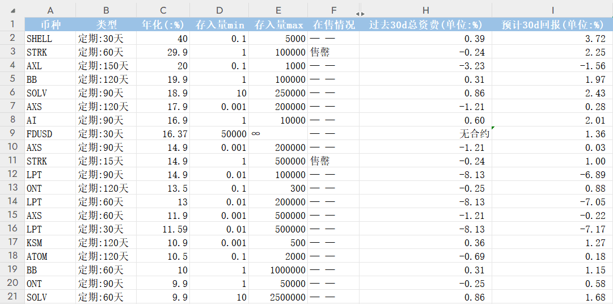Select the AI currency cell
The height and width of the screenshot is (304, 613).
click(50, 120)
